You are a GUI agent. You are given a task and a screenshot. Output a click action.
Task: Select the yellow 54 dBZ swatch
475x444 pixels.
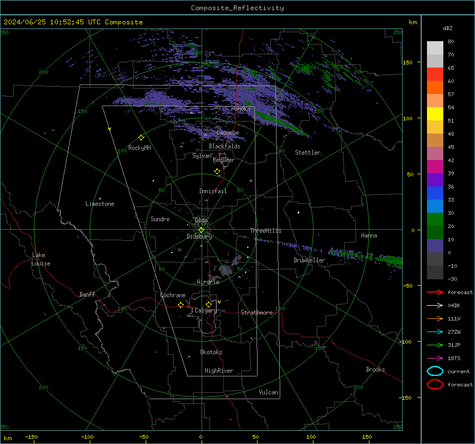click(x=435, y=114)
